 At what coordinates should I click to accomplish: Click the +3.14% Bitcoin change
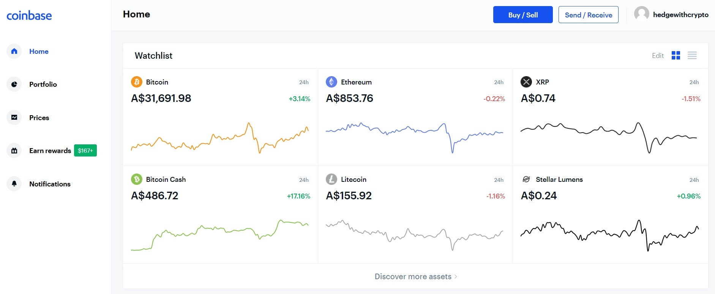[x=300, y=99]
